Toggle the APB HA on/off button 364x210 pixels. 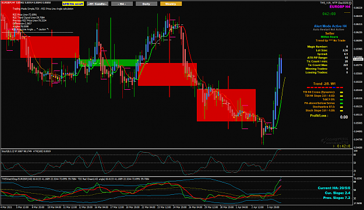click(x=73, y=4)
